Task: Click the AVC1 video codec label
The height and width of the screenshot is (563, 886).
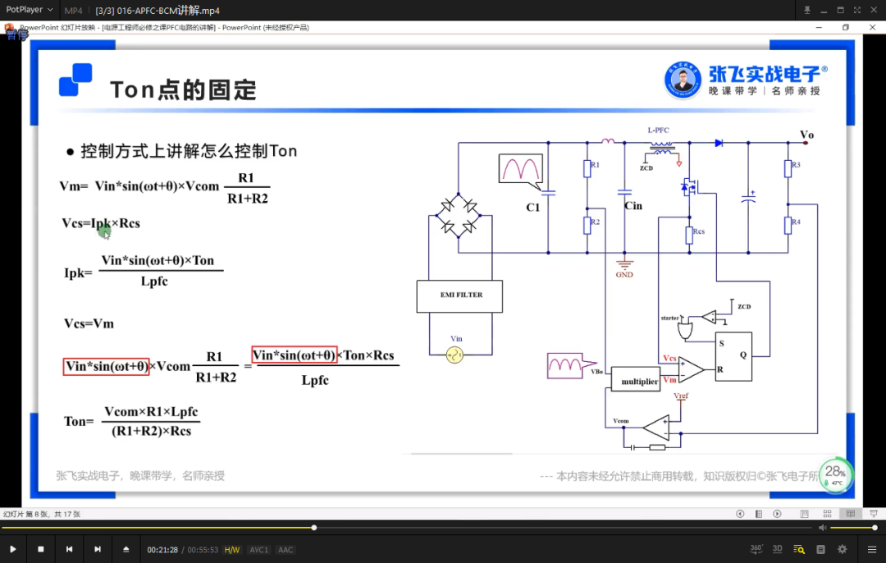Action: (x=258, y=549)
